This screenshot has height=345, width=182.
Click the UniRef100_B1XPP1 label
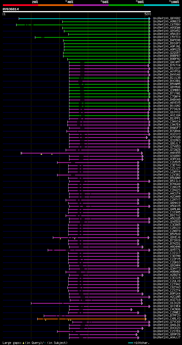(x=167, y=119)
